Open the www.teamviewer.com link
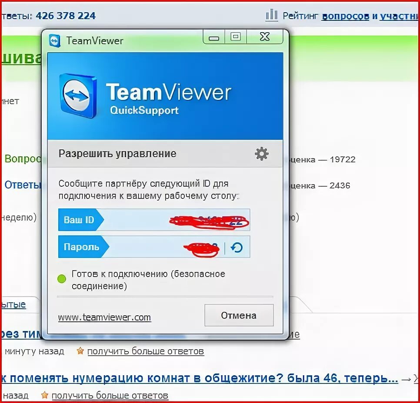Image resolution: width=420 pixels, height=403 pixels. click(104, 317)
